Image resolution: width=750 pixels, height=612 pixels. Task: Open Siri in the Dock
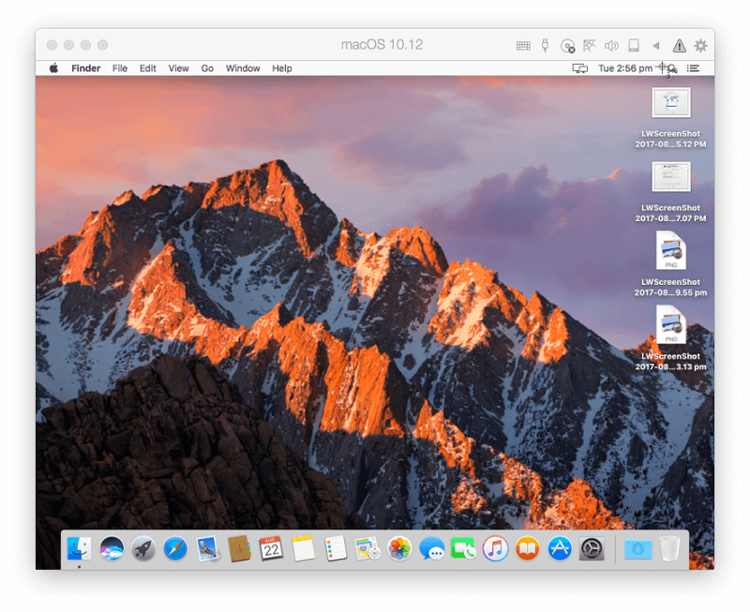pos(112,548)
